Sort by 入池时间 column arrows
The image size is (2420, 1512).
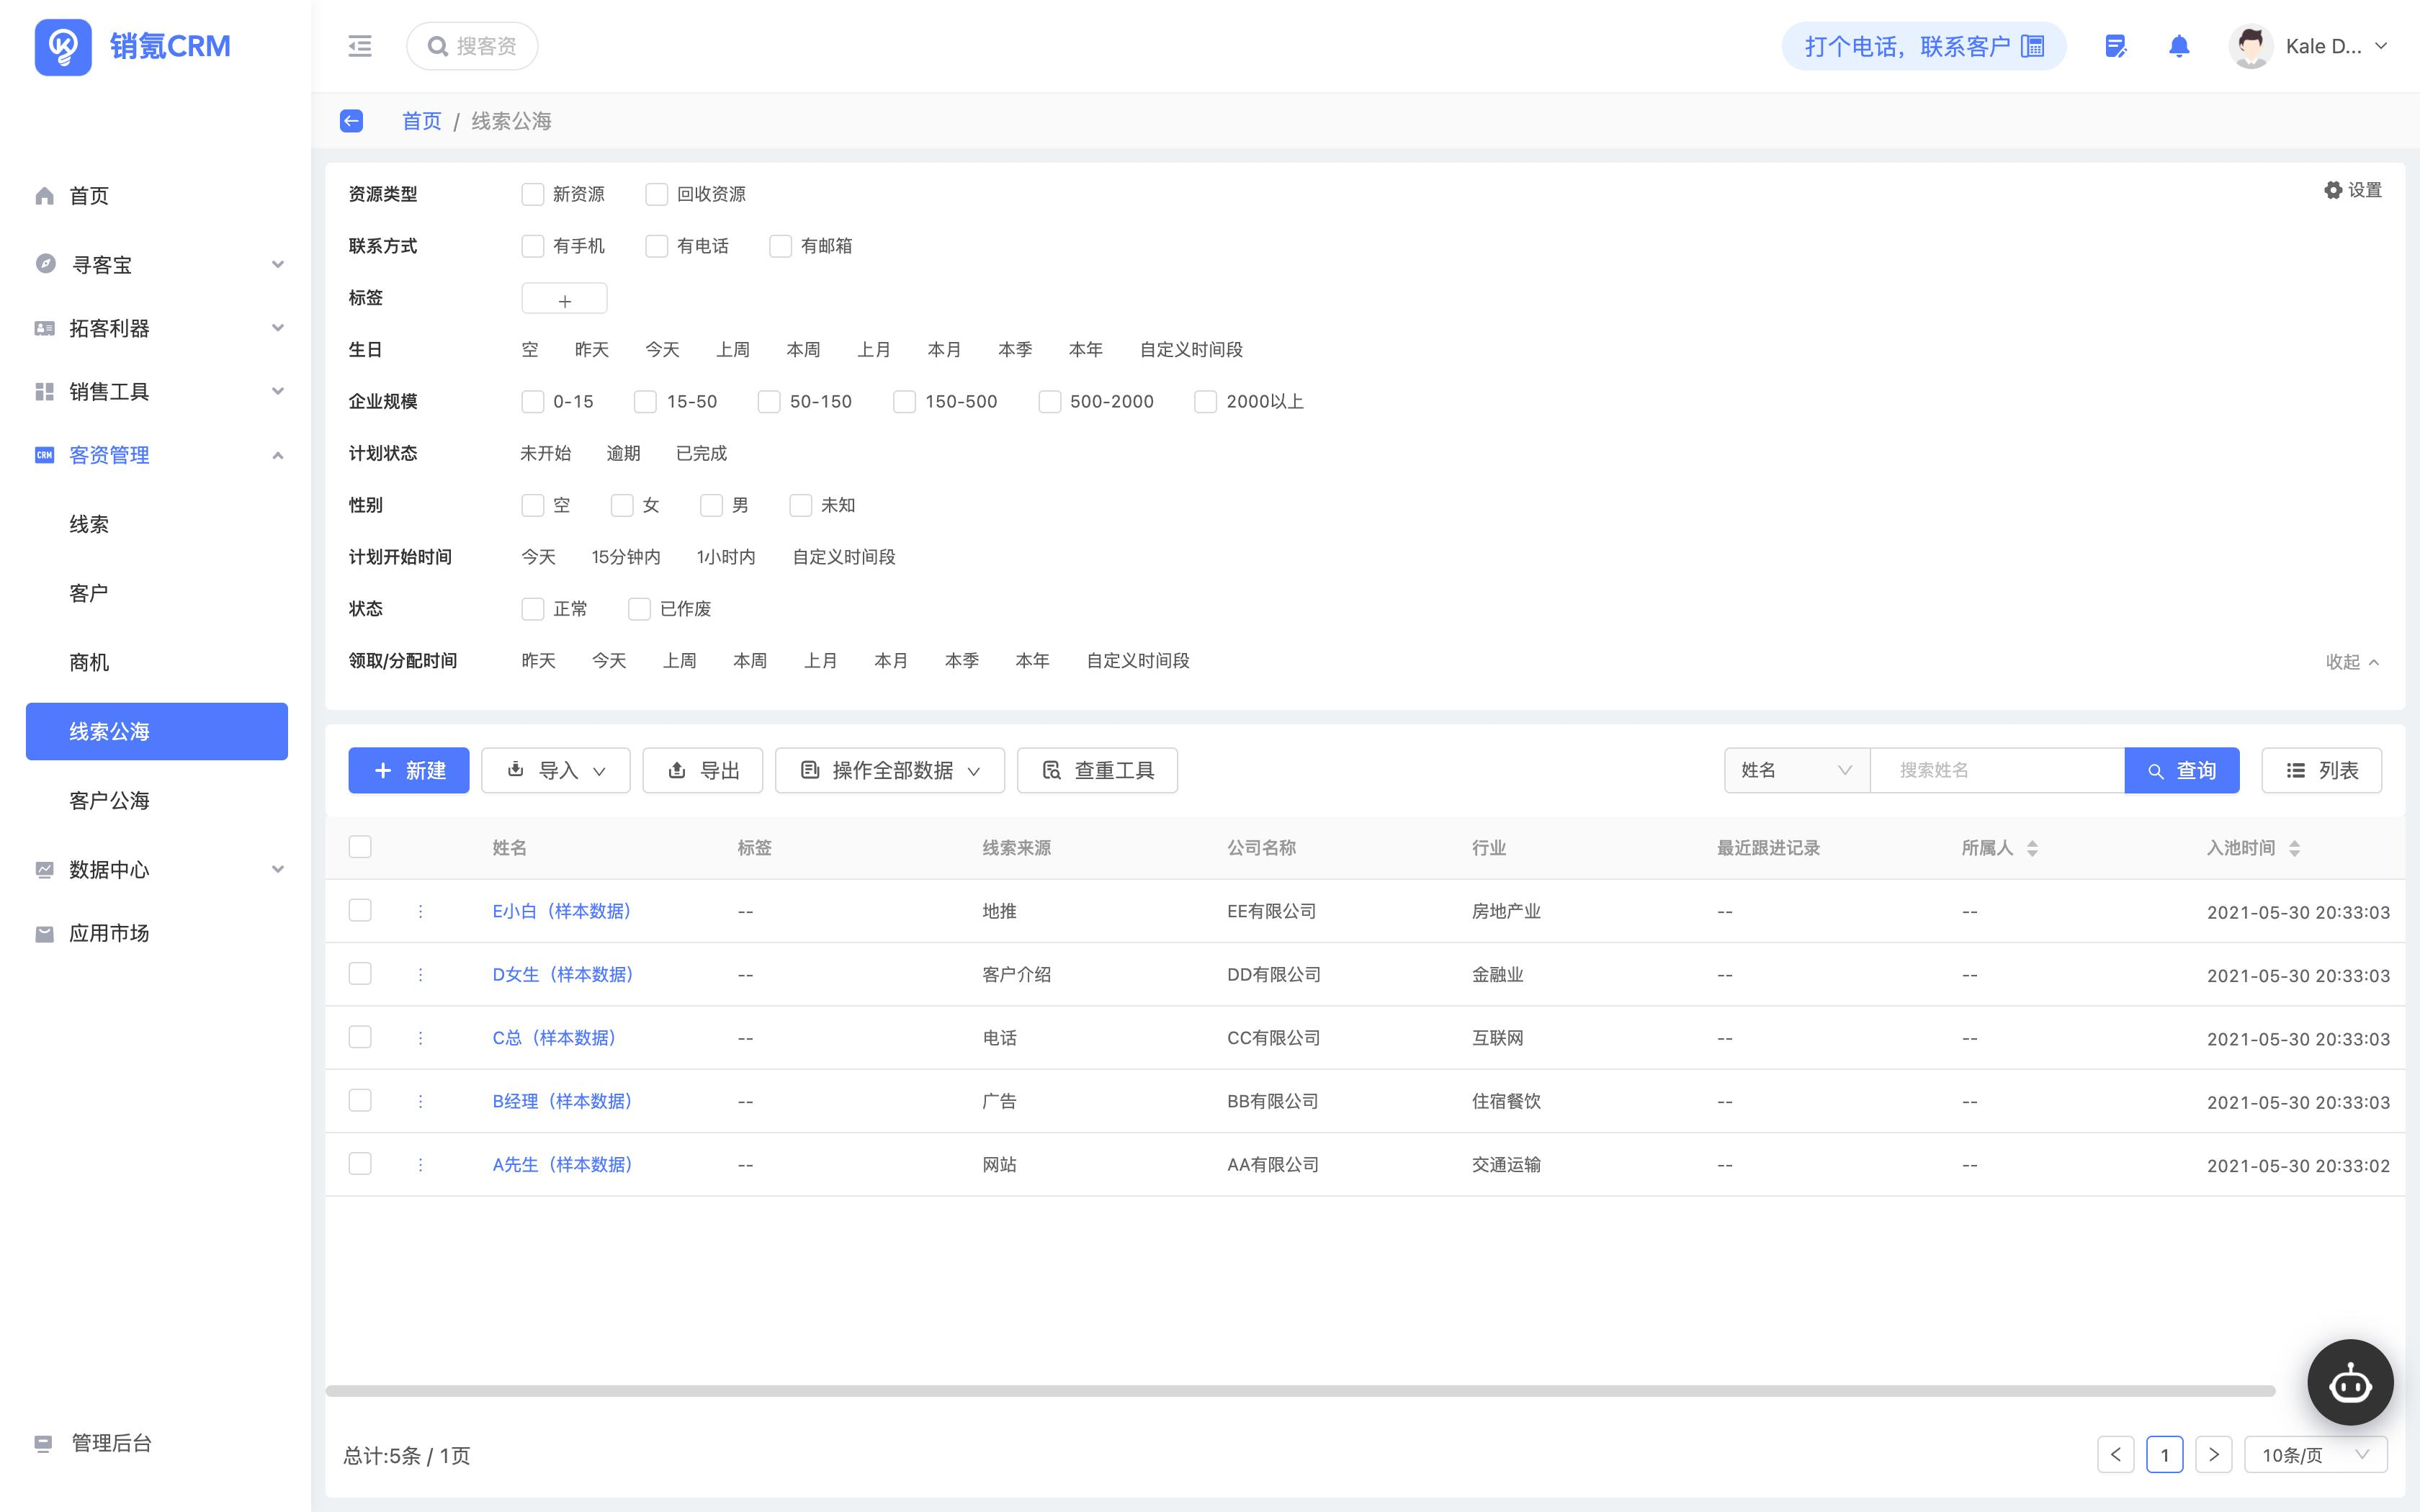pos(2294,848)
